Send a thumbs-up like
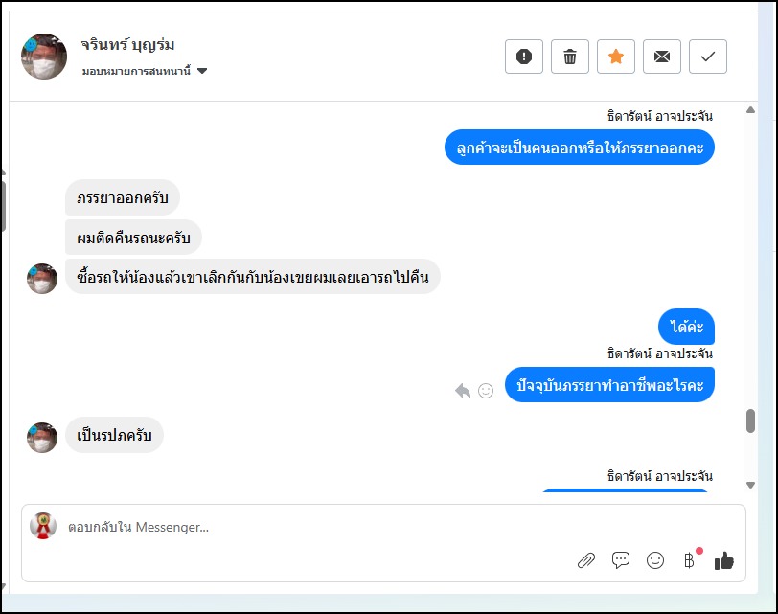Screen dimensions: 778x614 coord(723,560)
